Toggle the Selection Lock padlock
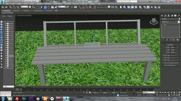The width and height of the screenshot is (181, 101). pyautogui.click(x=87, y=93)
